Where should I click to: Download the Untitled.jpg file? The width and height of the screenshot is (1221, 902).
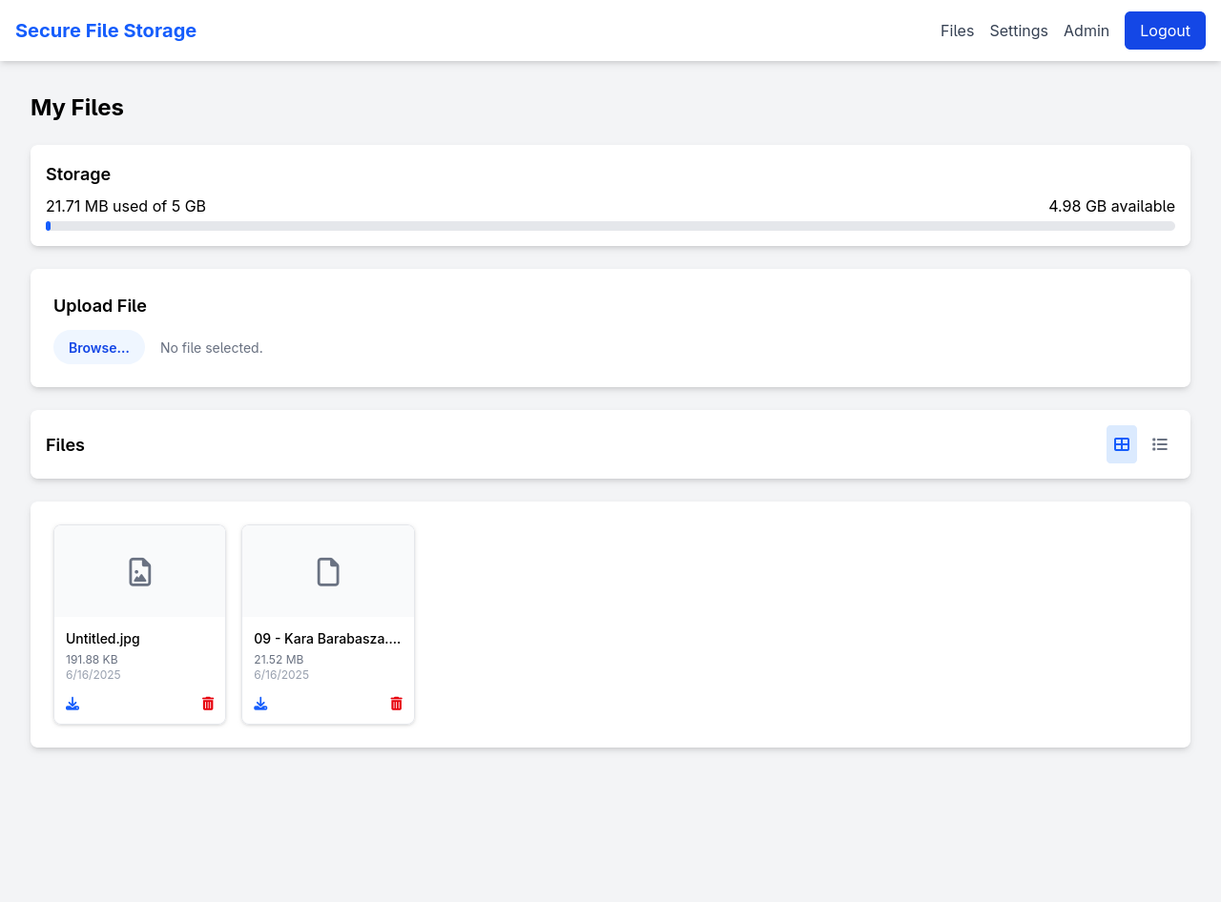[x=72, y=704]
